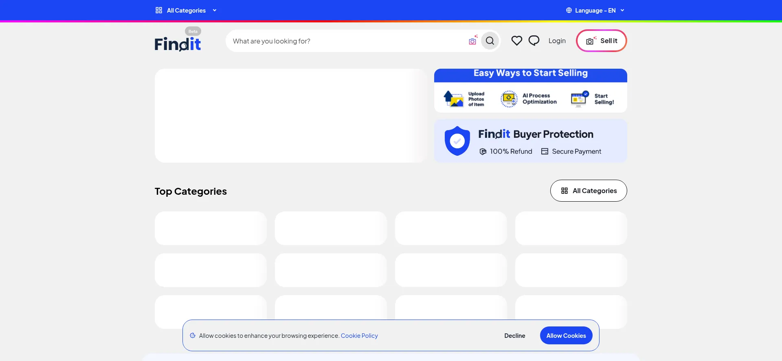Click the Buyer Protection shield icon
This screenshot has width=782, height=361.
457,141
